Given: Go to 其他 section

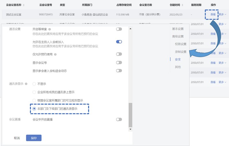Looking at the screenshot, I should (178, 67).
